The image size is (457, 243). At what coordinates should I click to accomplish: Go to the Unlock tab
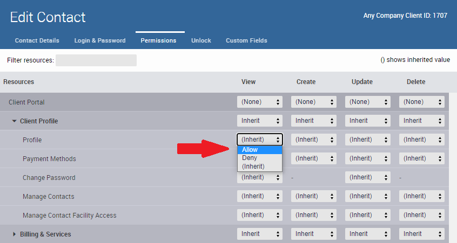(x=201, y=40)
